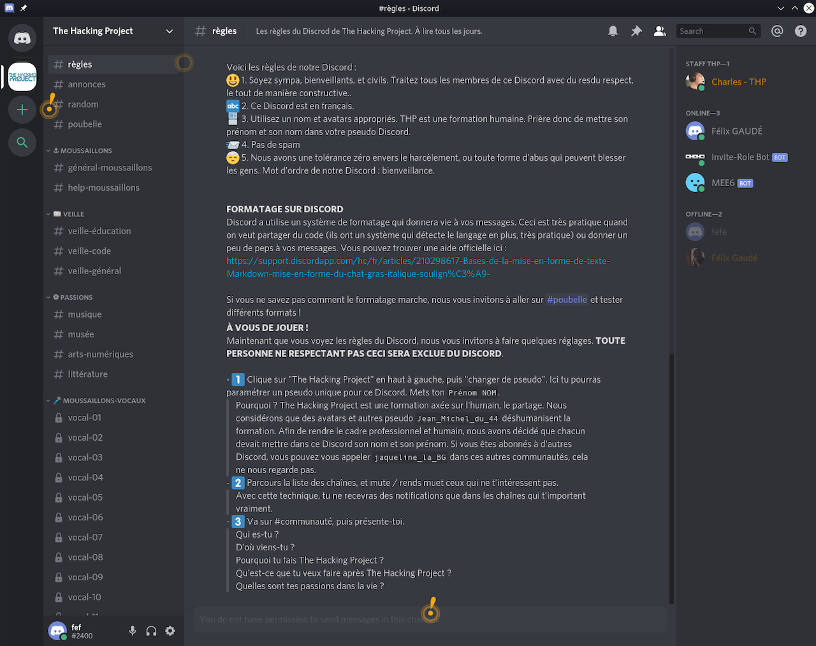Viewport: 816px width, 646px height.
Task: Open the poubelle channel in sidebar
Action: (113, 124)
